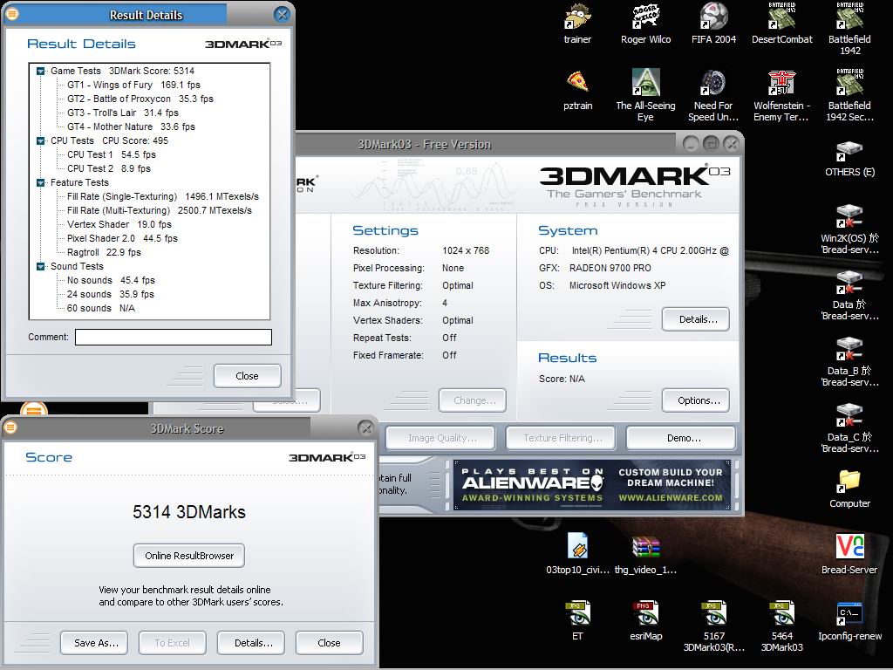893x670 pixels.
Task: Open the thg_video_1 archive icon
Action: tap(645, 554)
